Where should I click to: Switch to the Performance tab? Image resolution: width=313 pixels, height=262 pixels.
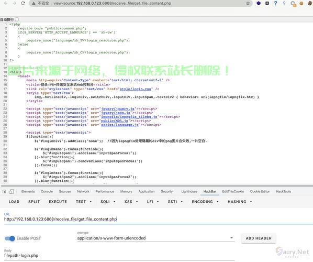[x=105, y=191]
